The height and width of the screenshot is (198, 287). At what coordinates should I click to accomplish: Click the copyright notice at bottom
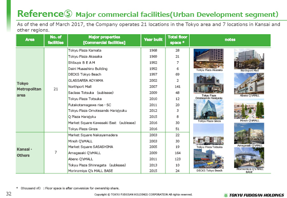[143, 194]
